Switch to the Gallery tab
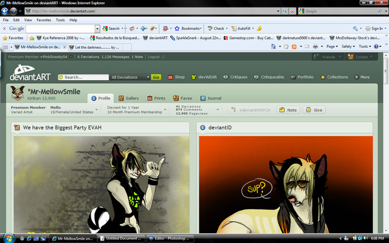389x243 pixels. click(x=129, y=98)
